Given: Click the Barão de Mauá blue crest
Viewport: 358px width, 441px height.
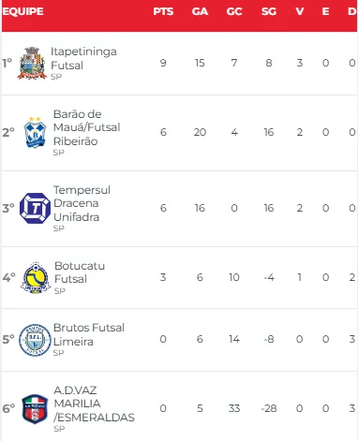Looking at the screenshot, I should 35,132.
